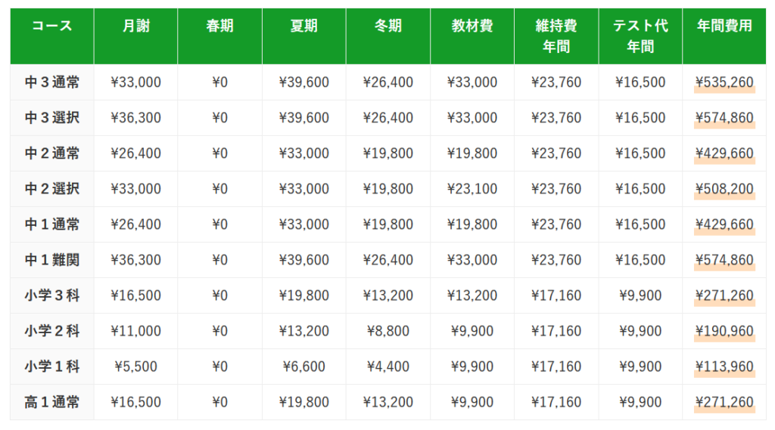Click 中2選択 material fee ¥23,100

(472, 189)
